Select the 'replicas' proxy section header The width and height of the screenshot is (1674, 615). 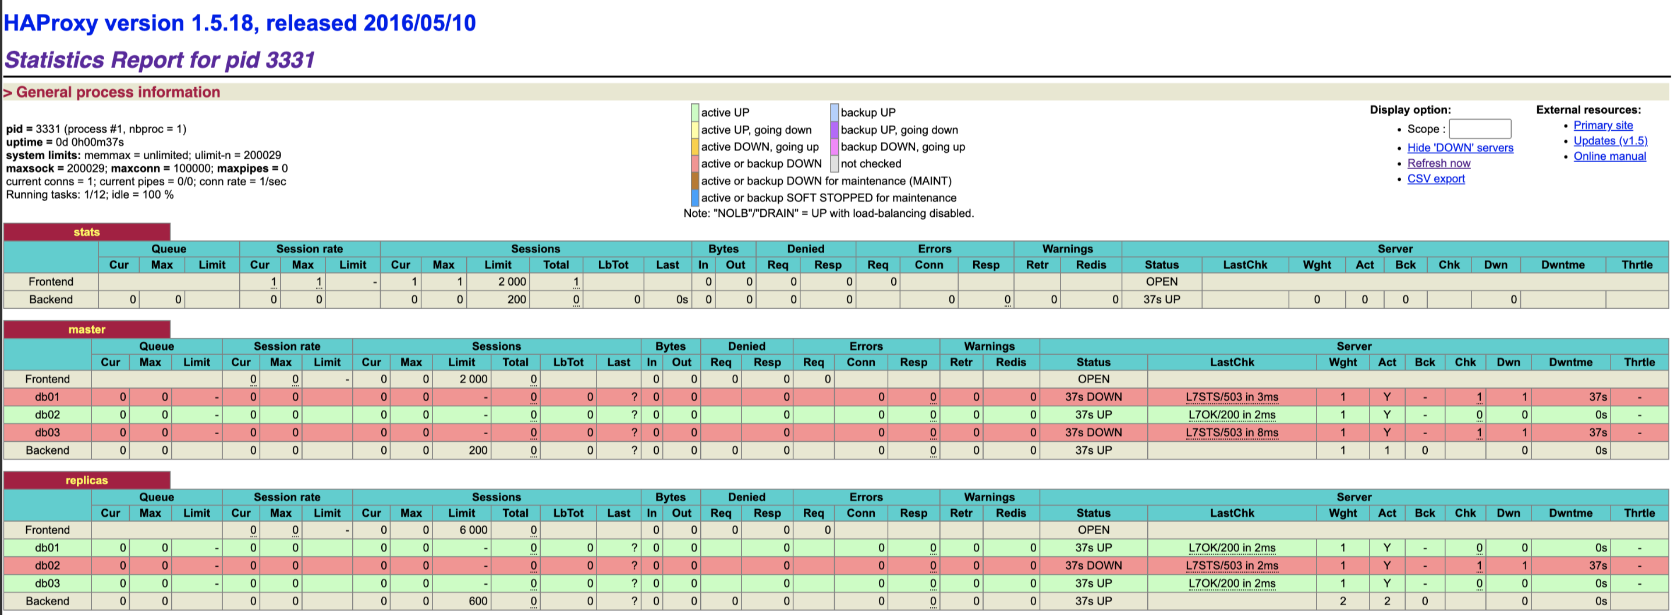[86, 481]
